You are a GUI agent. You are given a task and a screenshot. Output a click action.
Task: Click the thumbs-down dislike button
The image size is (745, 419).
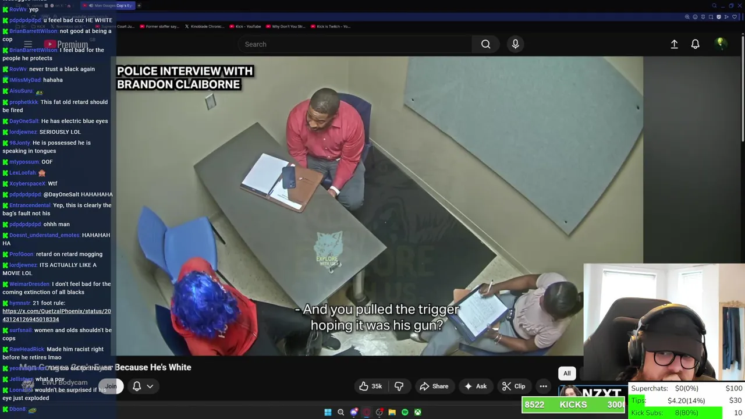(399, 386)
